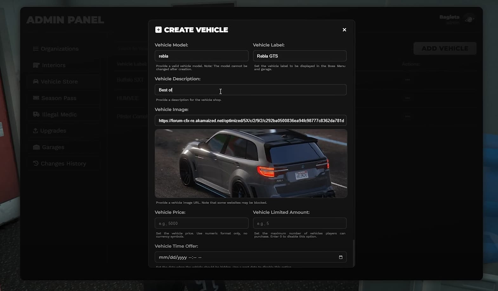Click the Garages icon in sidebar
498x291 pixels.
tap(36, 147)
